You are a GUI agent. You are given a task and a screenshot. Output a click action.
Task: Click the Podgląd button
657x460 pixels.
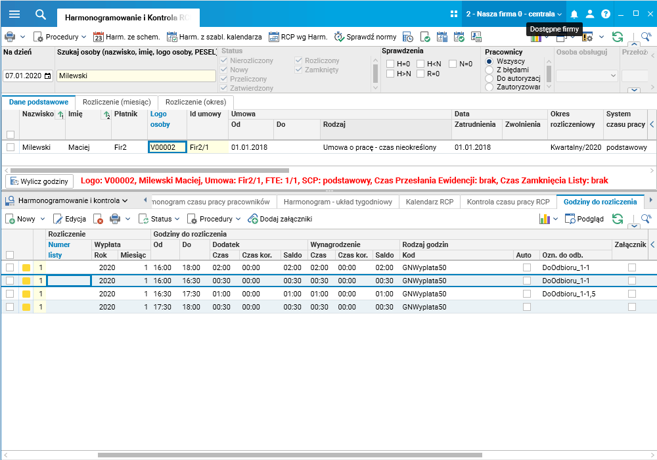[x=584, y=219]
